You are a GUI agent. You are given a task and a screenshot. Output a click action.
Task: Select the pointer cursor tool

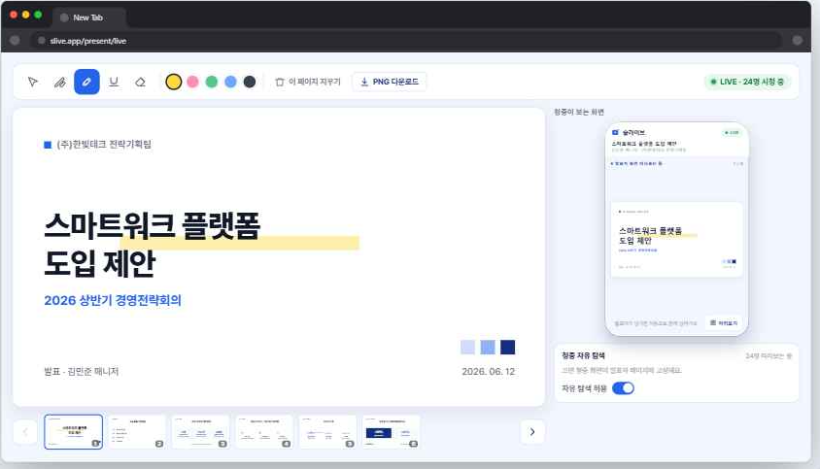coord(33,83)
